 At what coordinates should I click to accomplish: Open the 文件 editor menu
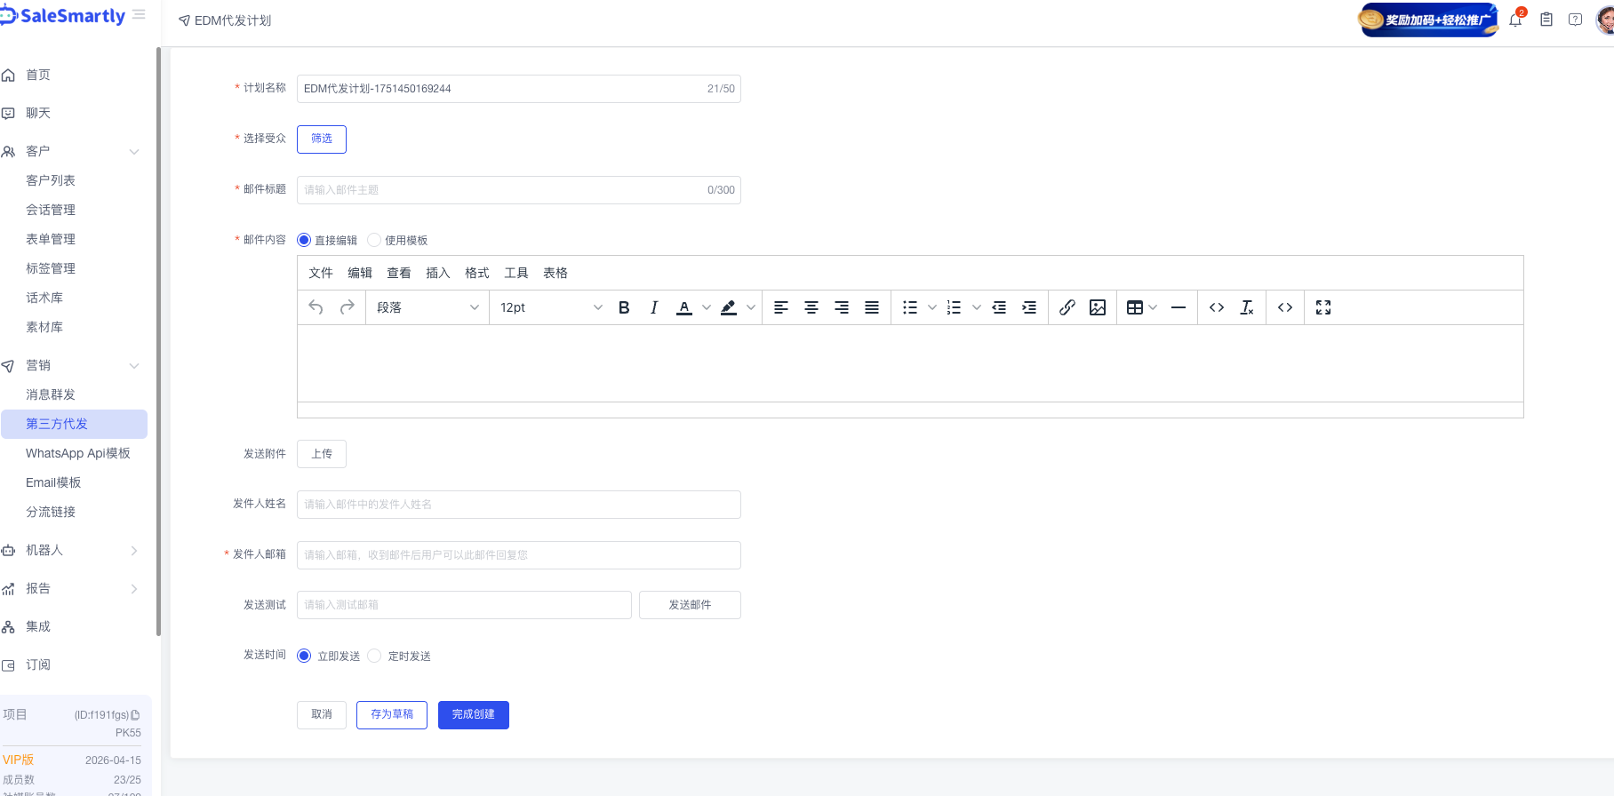pyautogui.click(x=321, y=273)
